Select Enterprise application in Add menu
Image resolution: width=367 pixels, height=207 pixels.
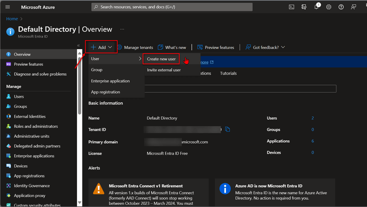[110, 81]
